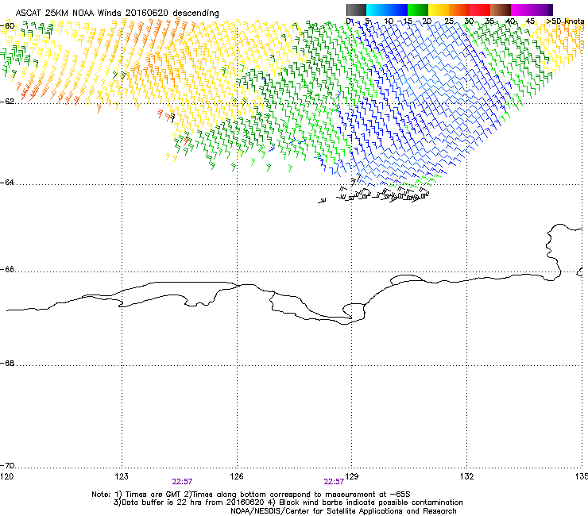Click the 132 longitude axis label
Viewport: 588px width, 516px height.
pyautogui.click(x=467, y=476)
